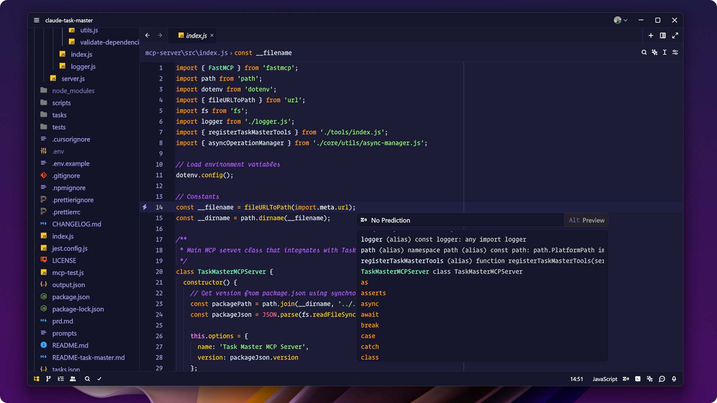Select the TaskMasterMCPServer completion item
The width and height of the screenshot is (717, 403).
pyautogui.click(x=482, y=272)
